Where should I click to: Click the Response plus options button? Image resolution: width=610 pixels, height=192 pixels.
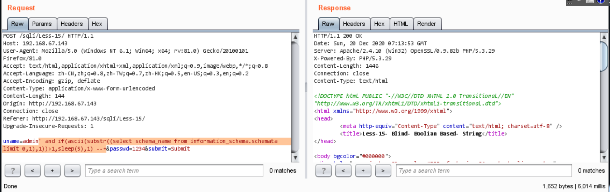click(x=363, y=171)
